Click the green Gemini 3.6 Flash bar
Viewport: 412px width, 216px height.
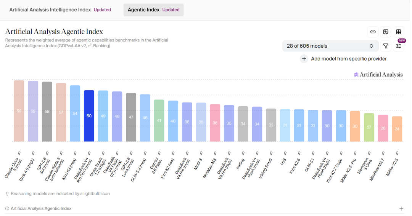[x=159, y=121]
